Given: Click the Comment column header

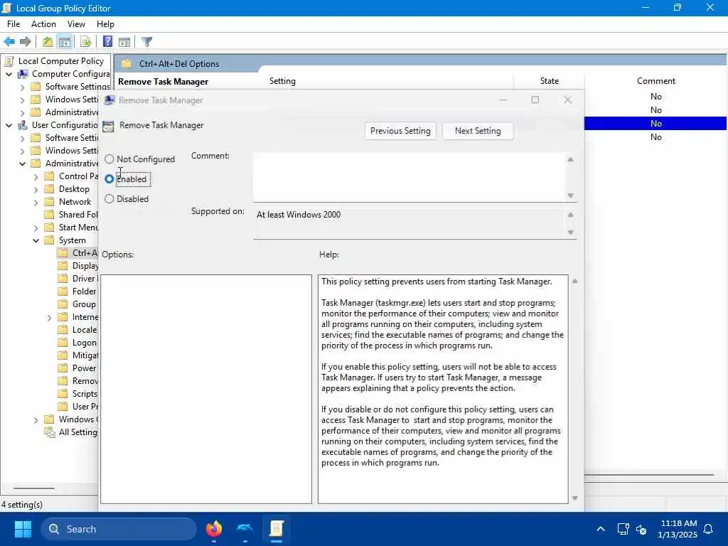Looking at the screenshot, I should pos(655,81).
